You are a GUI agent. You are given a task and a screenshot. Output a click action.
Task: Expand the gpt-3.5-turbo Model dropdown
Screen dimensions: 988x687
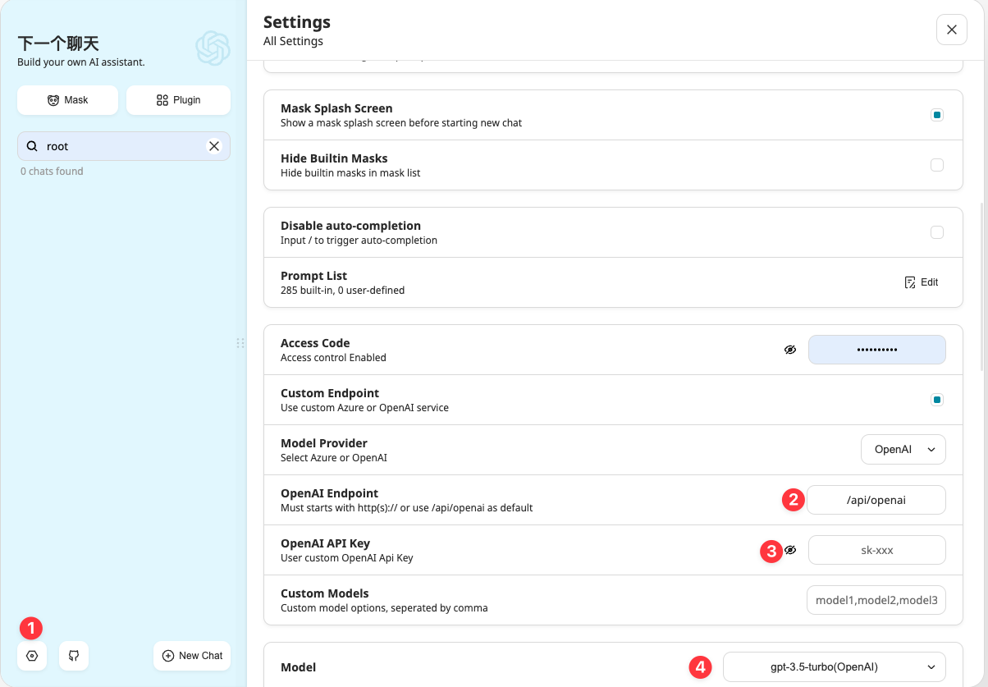tap(834, 667)
